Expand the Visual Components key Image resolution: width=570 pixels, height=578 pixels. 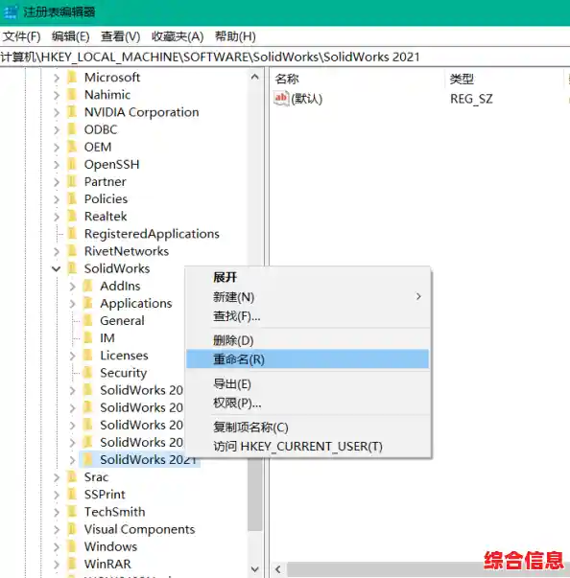click(x=57, y=529)
